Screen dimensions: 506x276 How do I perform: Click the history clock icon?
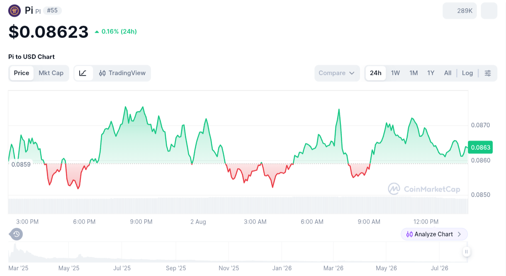[x=16, y=234]
